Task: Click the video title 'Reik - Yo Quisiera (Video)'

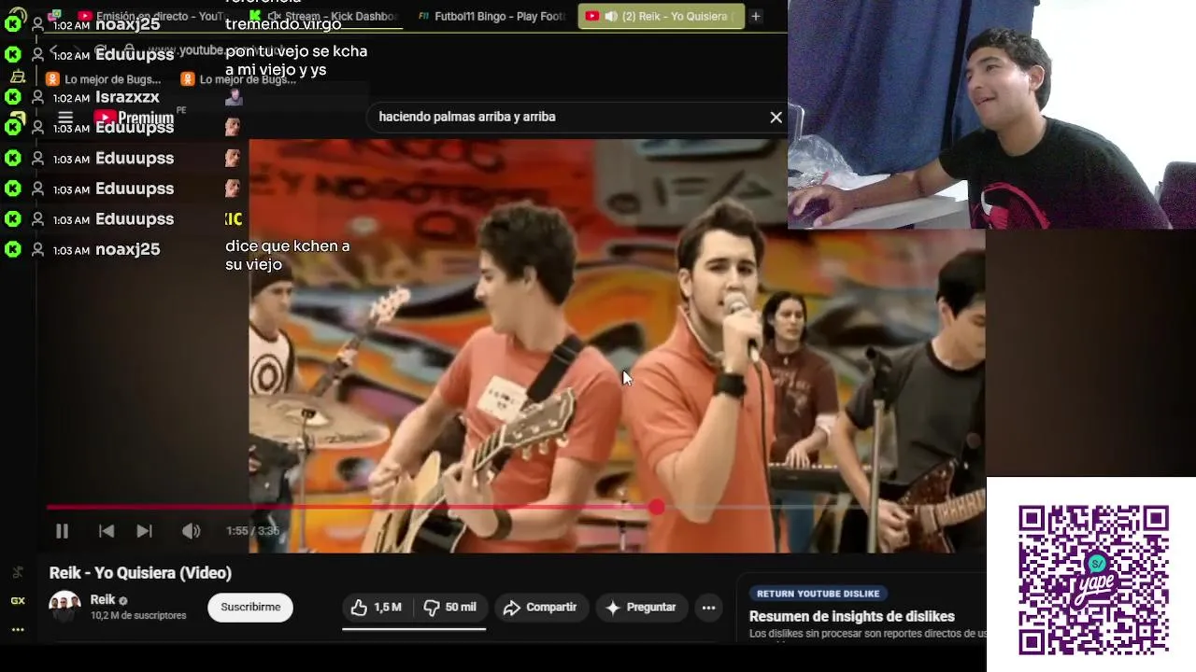Action: point(140,573)
